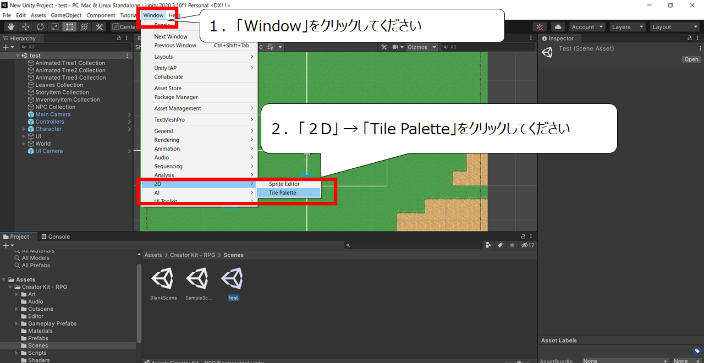
Task: Open the GameObject menu
Action: click(67, 15)
